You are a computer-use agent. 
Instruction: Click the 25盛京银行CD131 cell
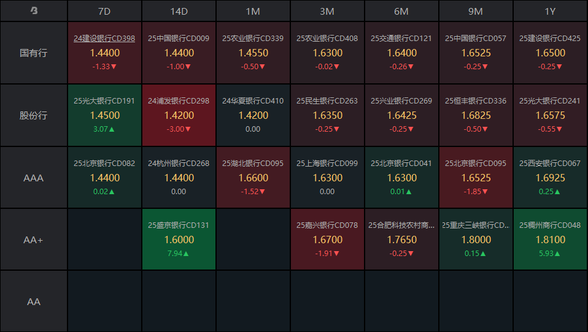[x=179, y=240]
